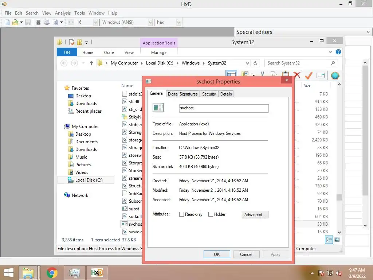Click the HxD Save disk icon
This screenshot has width=373, height=280.
click(x=28, y=22)
